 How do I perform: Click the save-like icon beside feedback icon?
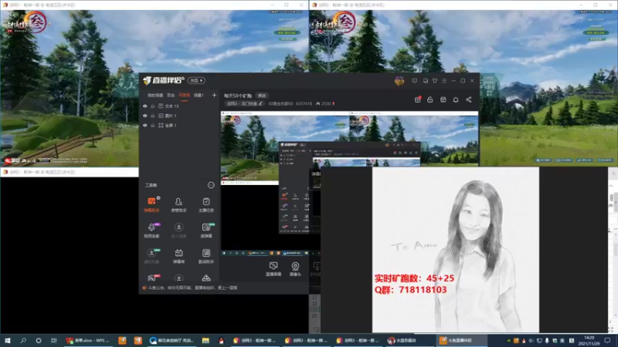click(426, 81)
